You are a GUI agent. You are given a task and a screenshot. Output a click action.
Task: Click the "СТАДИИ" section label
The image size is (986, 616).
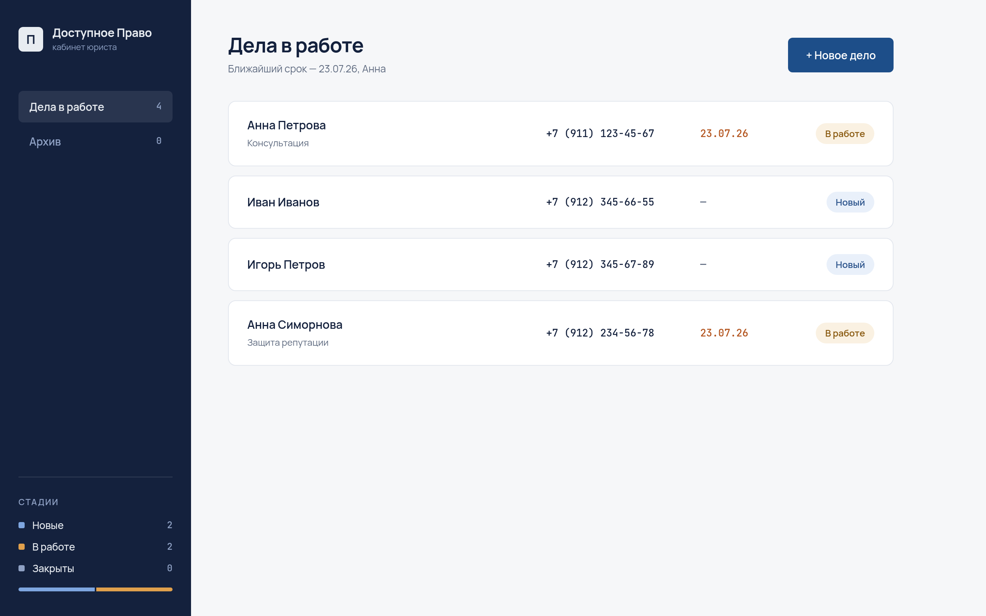point(38,502)
